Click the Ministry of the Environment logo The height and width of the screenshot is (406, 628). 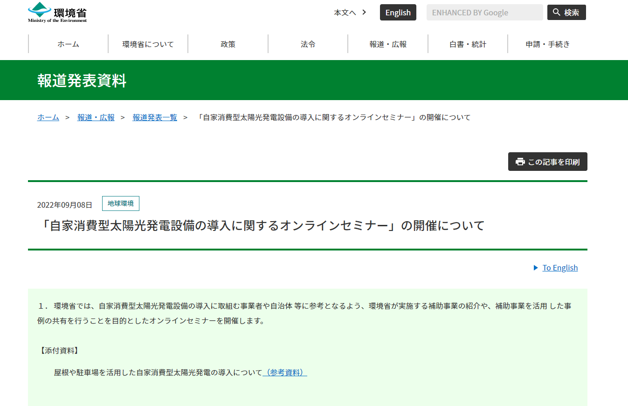pyautogui.click(x=57, y=13)
